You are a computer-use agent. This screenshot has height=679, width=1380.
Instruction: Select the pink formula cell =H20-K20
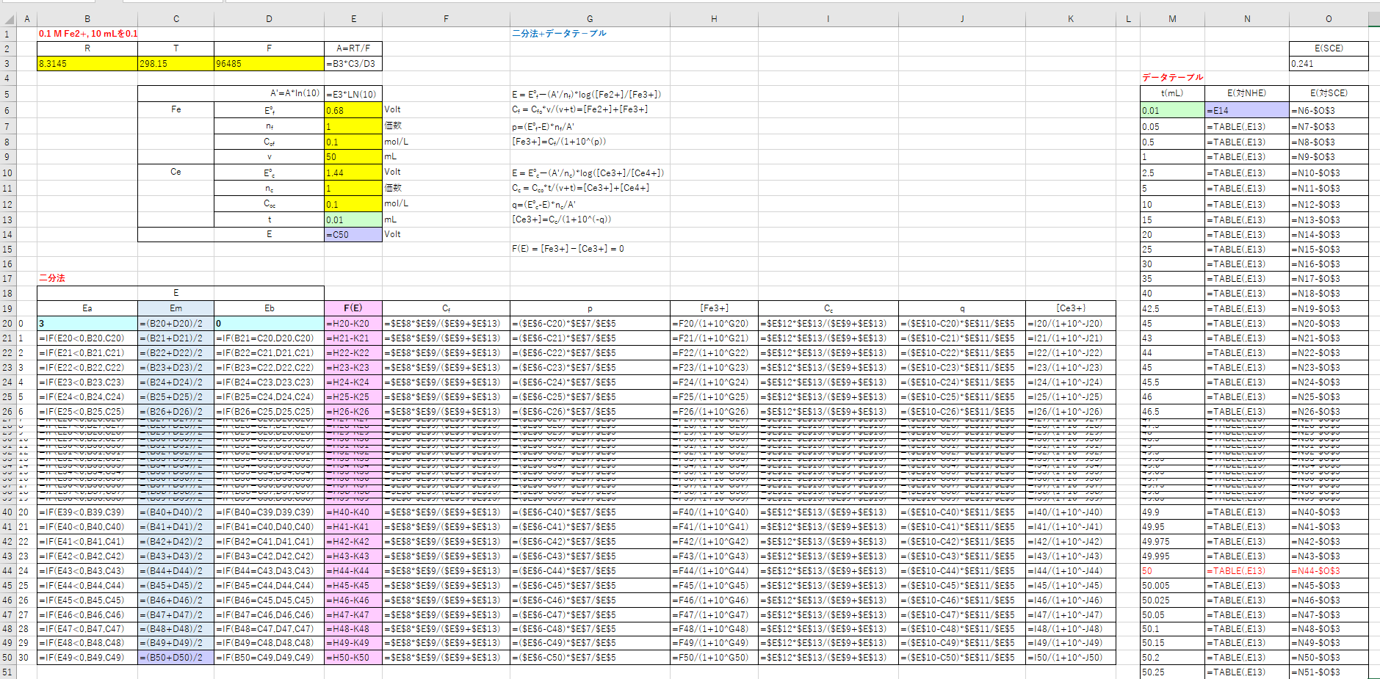pos(353,324)
